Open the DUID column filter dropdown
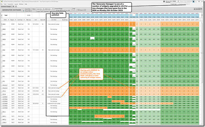The image size is (205, 127). tap(8, 20)
